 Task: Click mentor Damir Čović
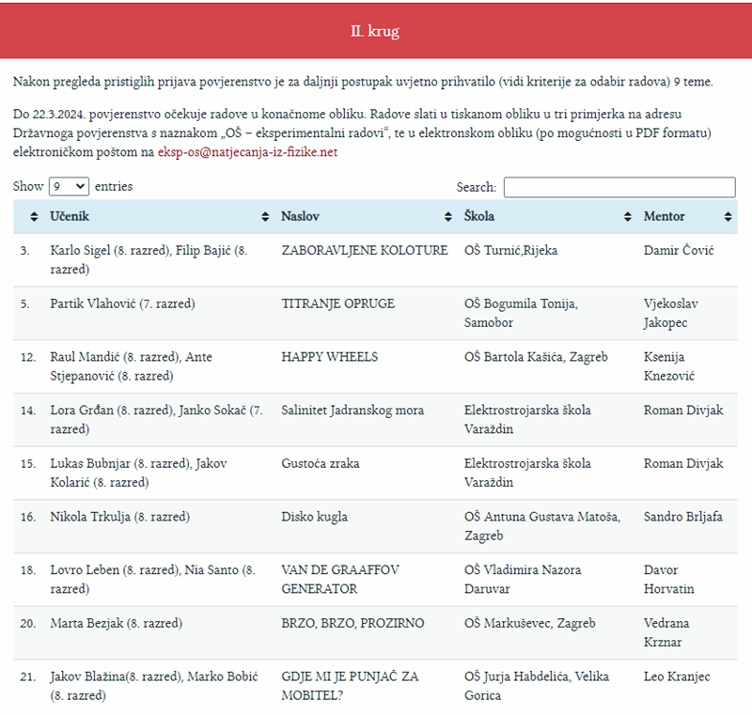679,250
